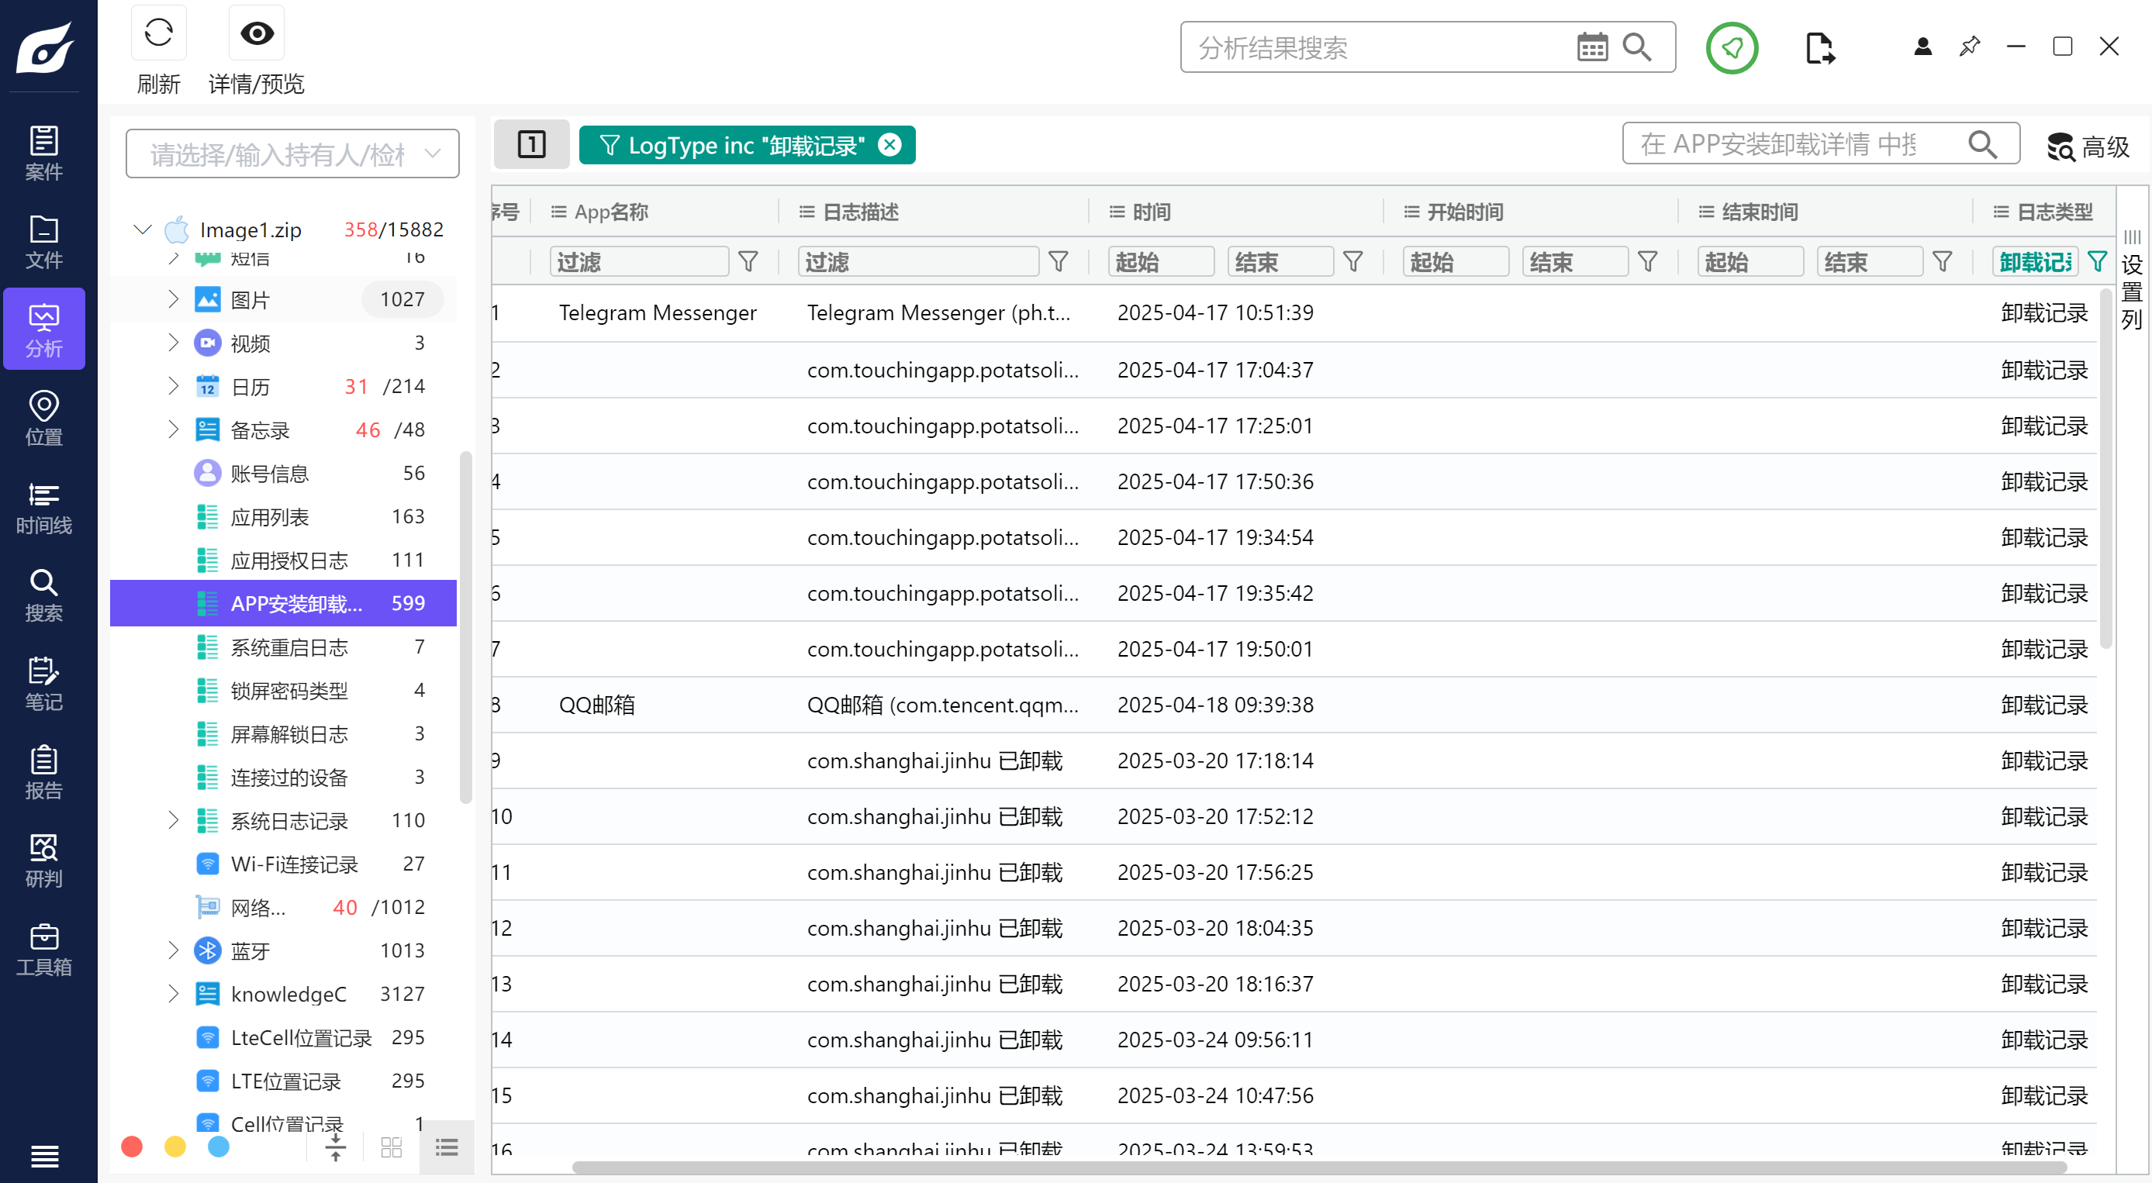Click the 时间 起始 date field

pos(1161,262)
